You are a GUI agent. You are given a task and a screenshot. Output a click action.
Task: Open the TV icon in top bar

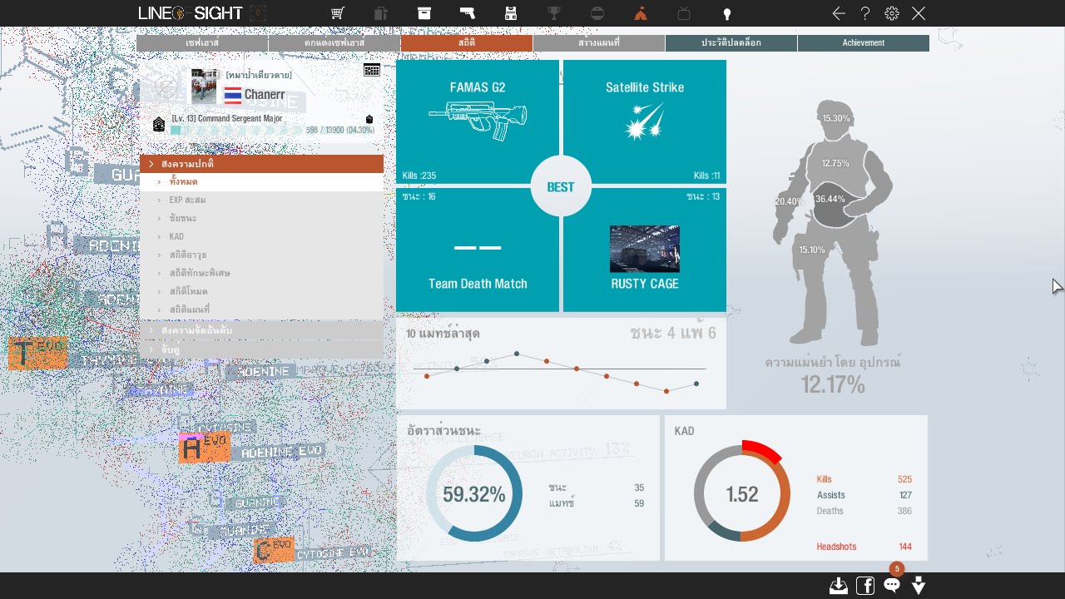tap(684, 13)
